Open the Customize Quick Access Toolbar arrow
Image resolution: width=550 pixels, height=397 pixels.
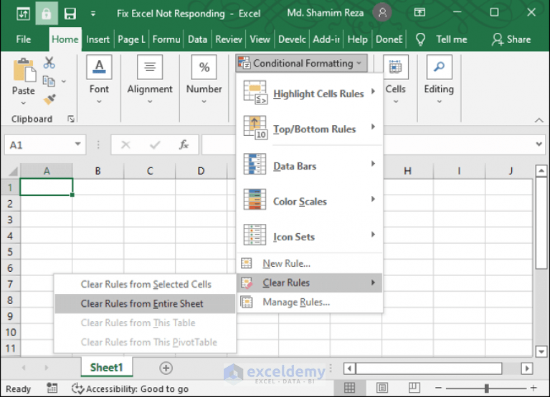tap(93, 14)
